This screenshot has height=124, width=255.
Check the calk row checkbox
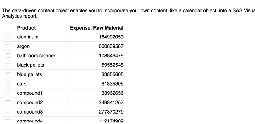(x=8, y=84)
